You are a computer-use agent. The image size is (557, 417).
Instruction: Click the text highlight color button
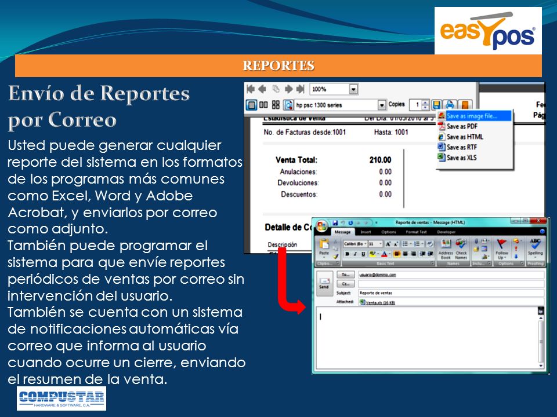tap(372, 254)
